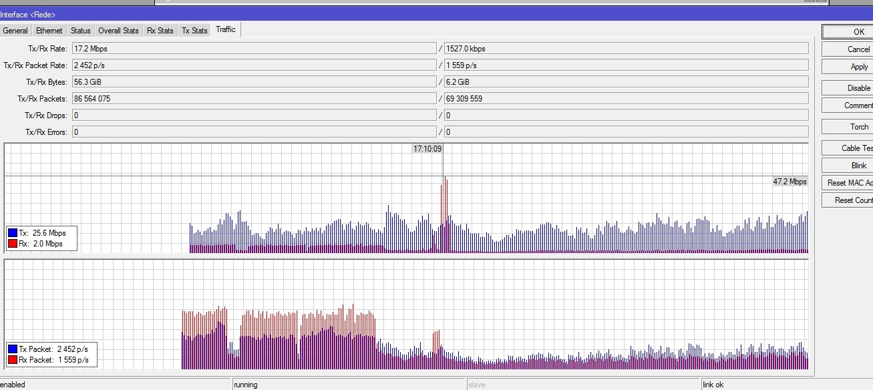The image size is (873, 390).
Task: Click the red Rx swatch in rate legend
Action: [13, 244]
